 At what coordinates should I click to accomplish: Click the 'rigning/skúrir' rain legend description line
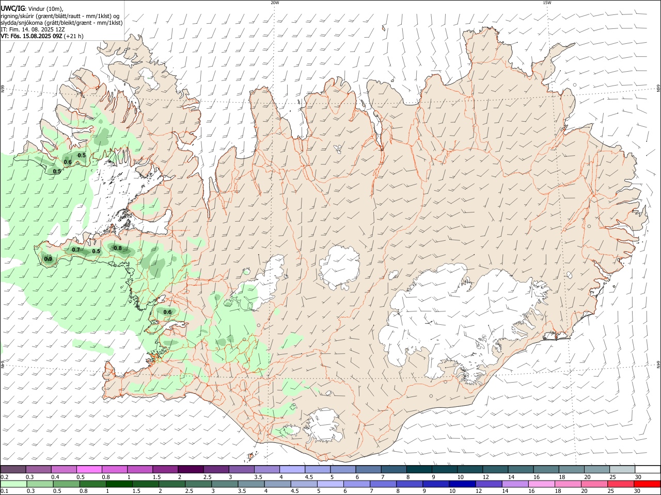[60, 16]
